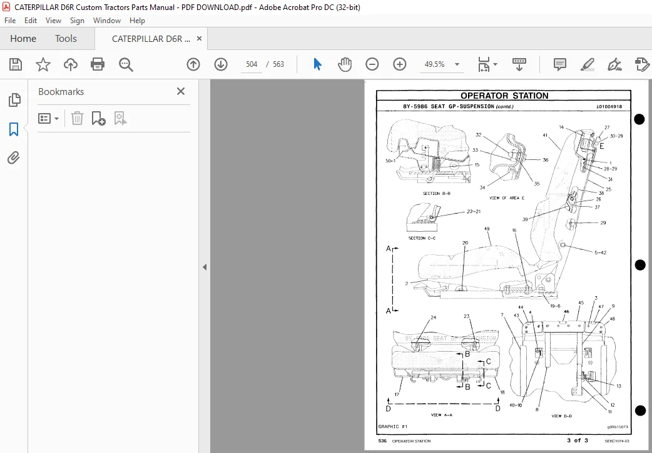Delete selected bookmark trash icon
652x453 pixels.
(77, 118)
